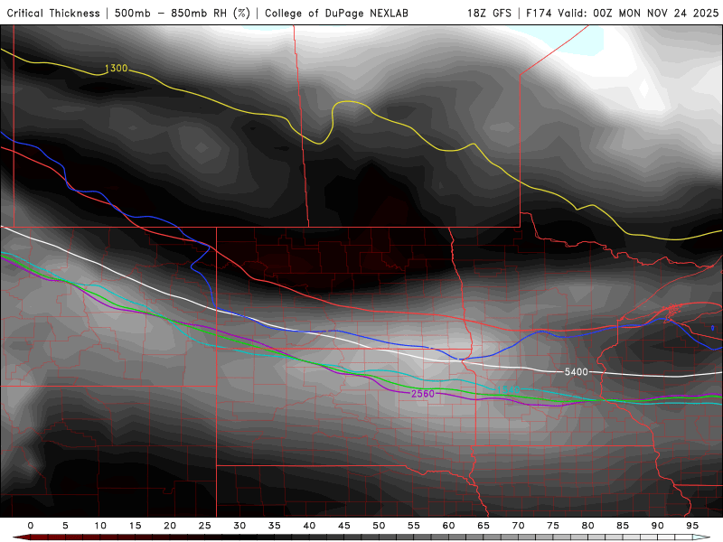
Task: Click the colorbar tick label 60
Action: point(448,526)
